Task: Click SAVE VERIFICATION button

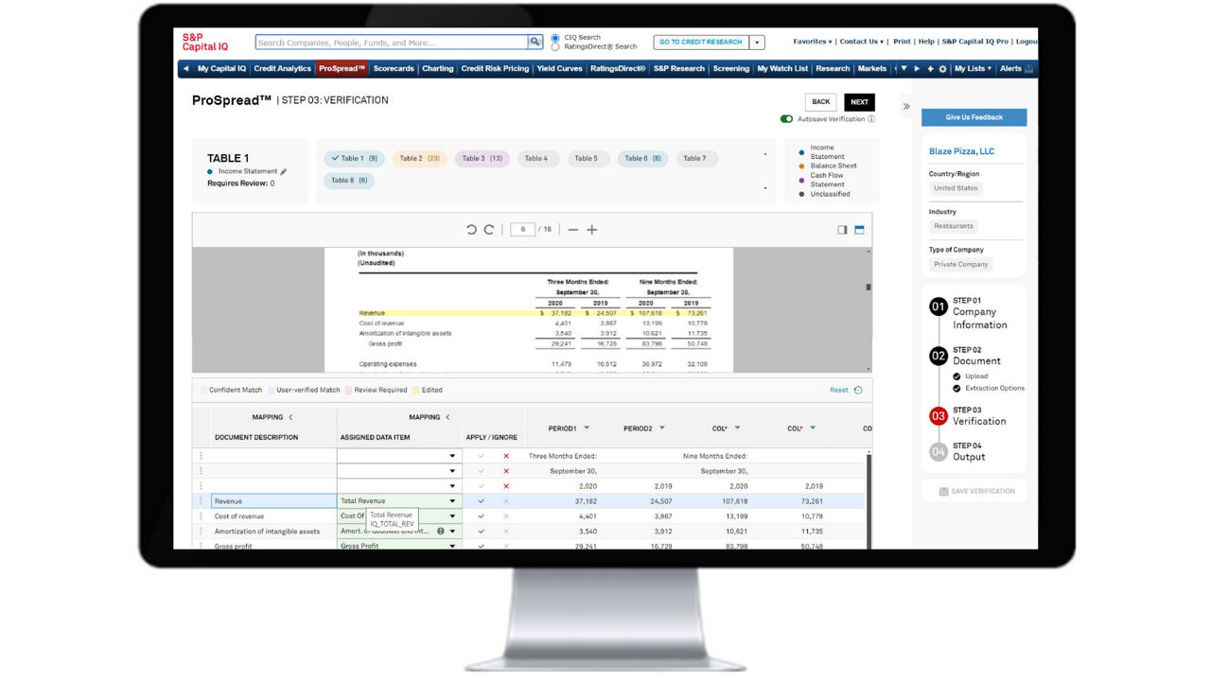Action: (x=976, y=491)
